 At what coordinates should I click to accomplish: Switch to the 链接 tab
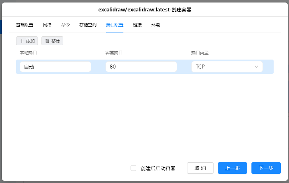(x=137, y=25)
